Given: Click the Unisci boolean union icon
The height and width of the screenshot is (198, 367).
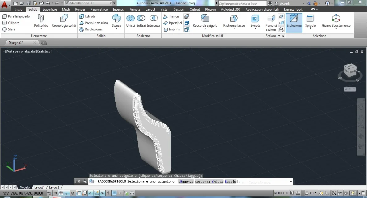Looking at the screenshot, I should point(130,19).
